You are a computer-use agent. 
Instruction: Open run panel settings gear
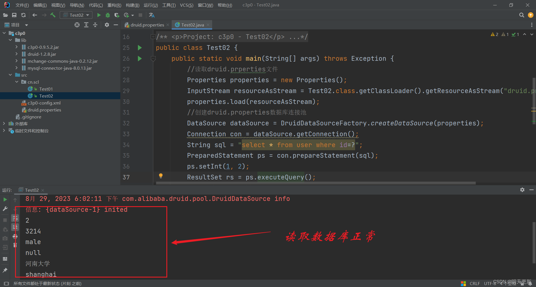(x=522, y=190)
